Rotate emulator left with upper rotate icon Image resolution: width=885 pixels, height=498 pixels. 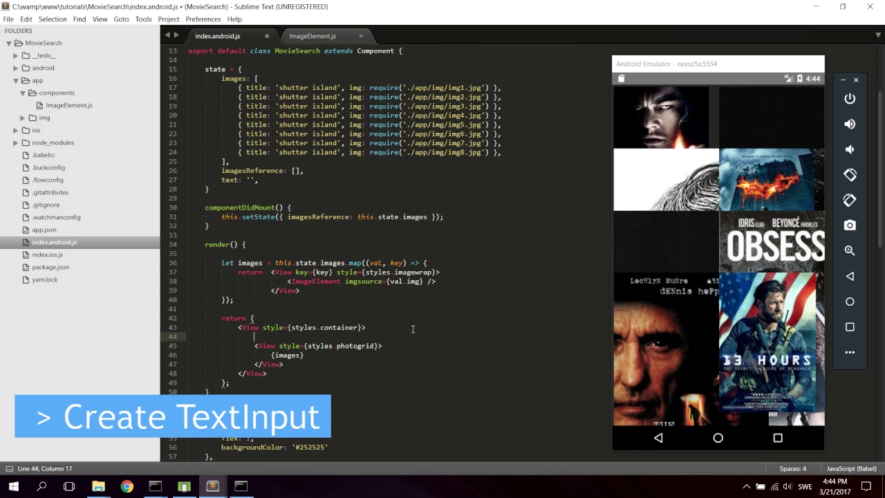pyautogui.click(x=850, y=175)
